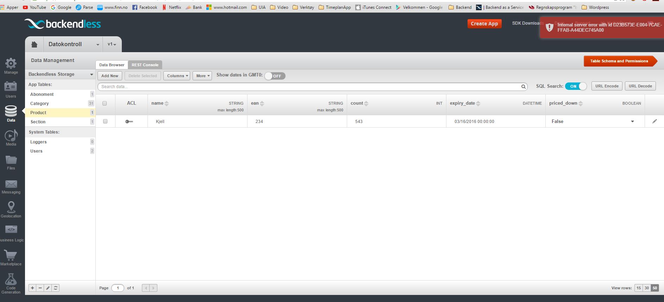
Task: Select the Data database icon
Action: pyautogui.click(x=11, y=111)
